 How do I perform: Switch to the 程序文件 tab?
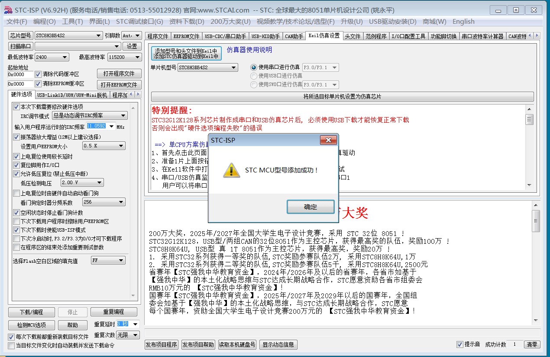point(158,36)
